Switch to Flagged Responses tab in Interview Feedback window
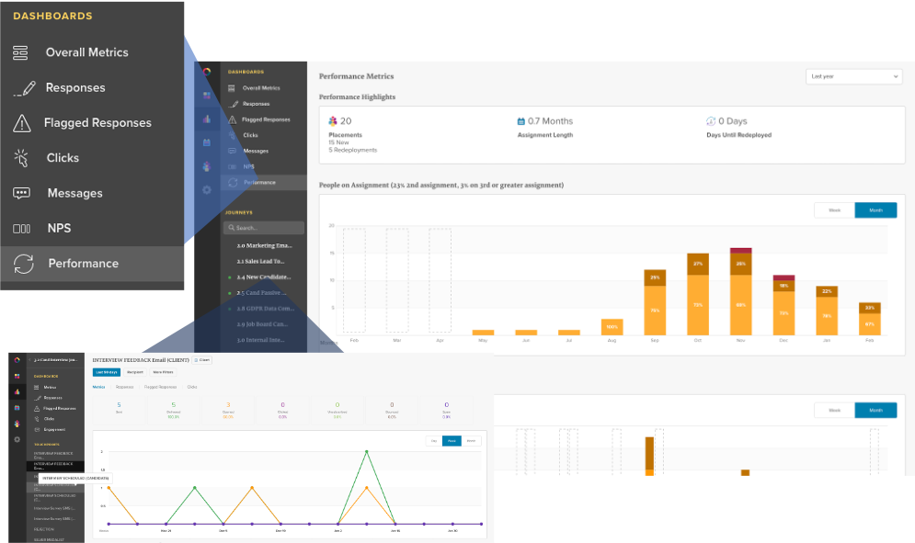 [160, 387]
